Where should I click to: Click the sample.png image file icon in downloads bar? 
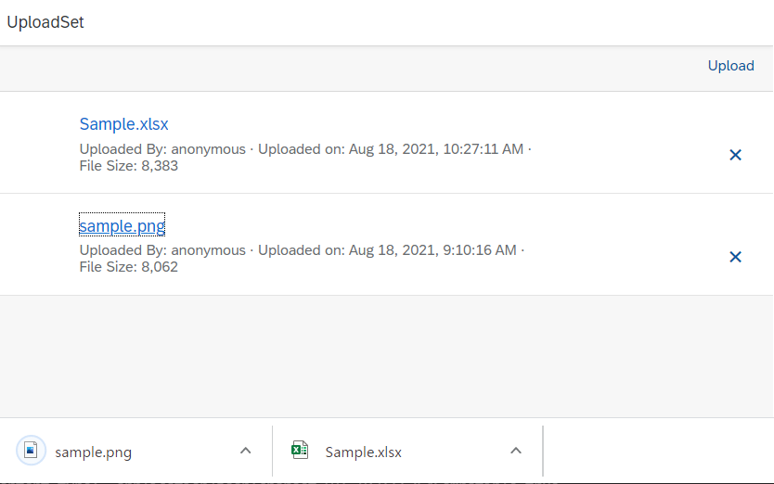(31, 450)
